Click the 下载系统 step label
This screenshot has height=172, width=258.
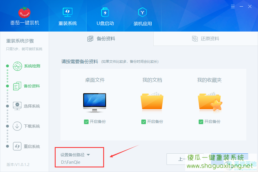(32, 126)
